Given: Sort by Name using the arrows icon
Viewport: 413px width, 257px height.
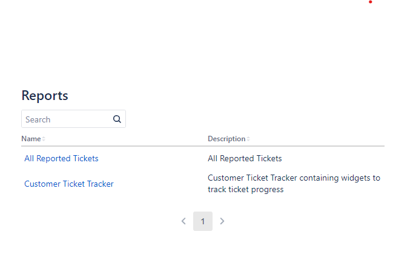Looking at the screenshot, I should click(x=44, y=139).
